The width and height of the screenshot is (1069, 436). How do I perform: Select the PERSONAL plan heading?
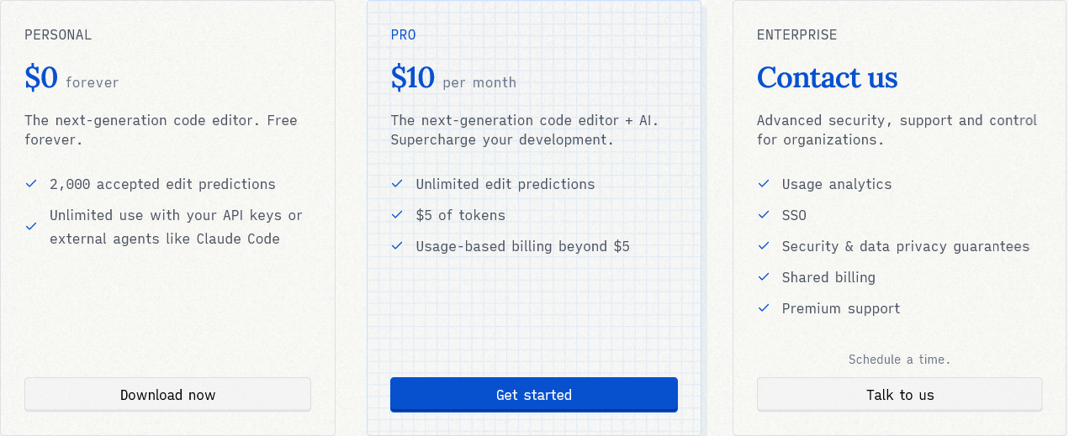pyautogui.click(x=58, y=35)
